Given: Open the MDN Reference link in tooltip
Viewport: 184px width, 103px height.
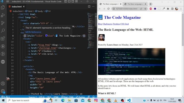Looking at the screenshot, I should 33,32.
